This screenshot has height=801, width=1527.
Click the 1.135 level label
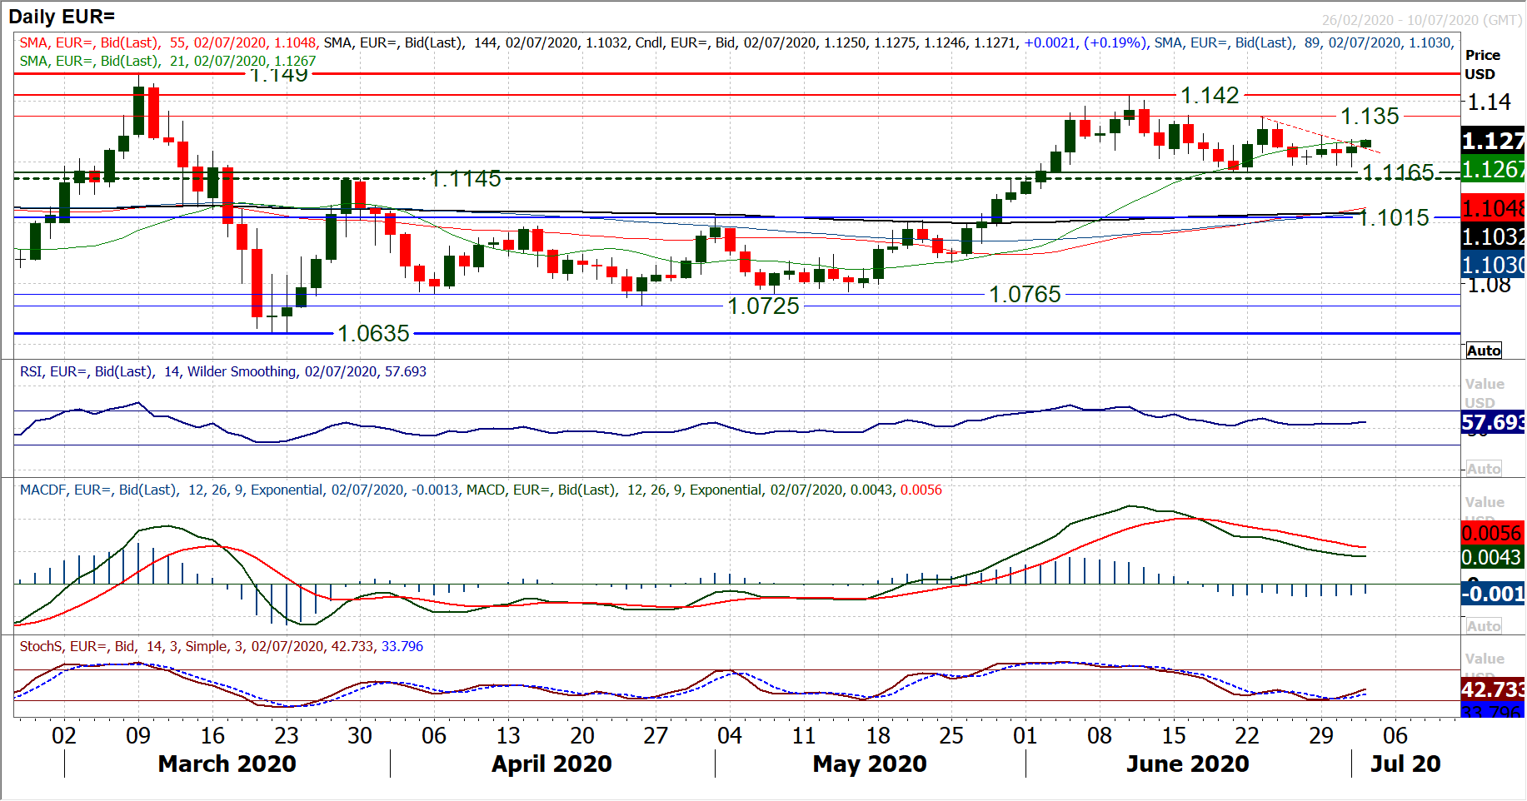point(1370,117)
